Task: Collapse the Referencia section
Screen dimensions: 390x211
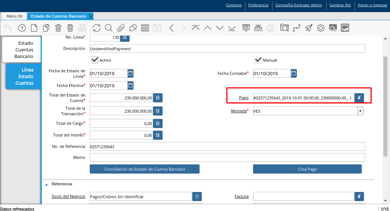Action: pyautogui.click(x=47, y=184)
